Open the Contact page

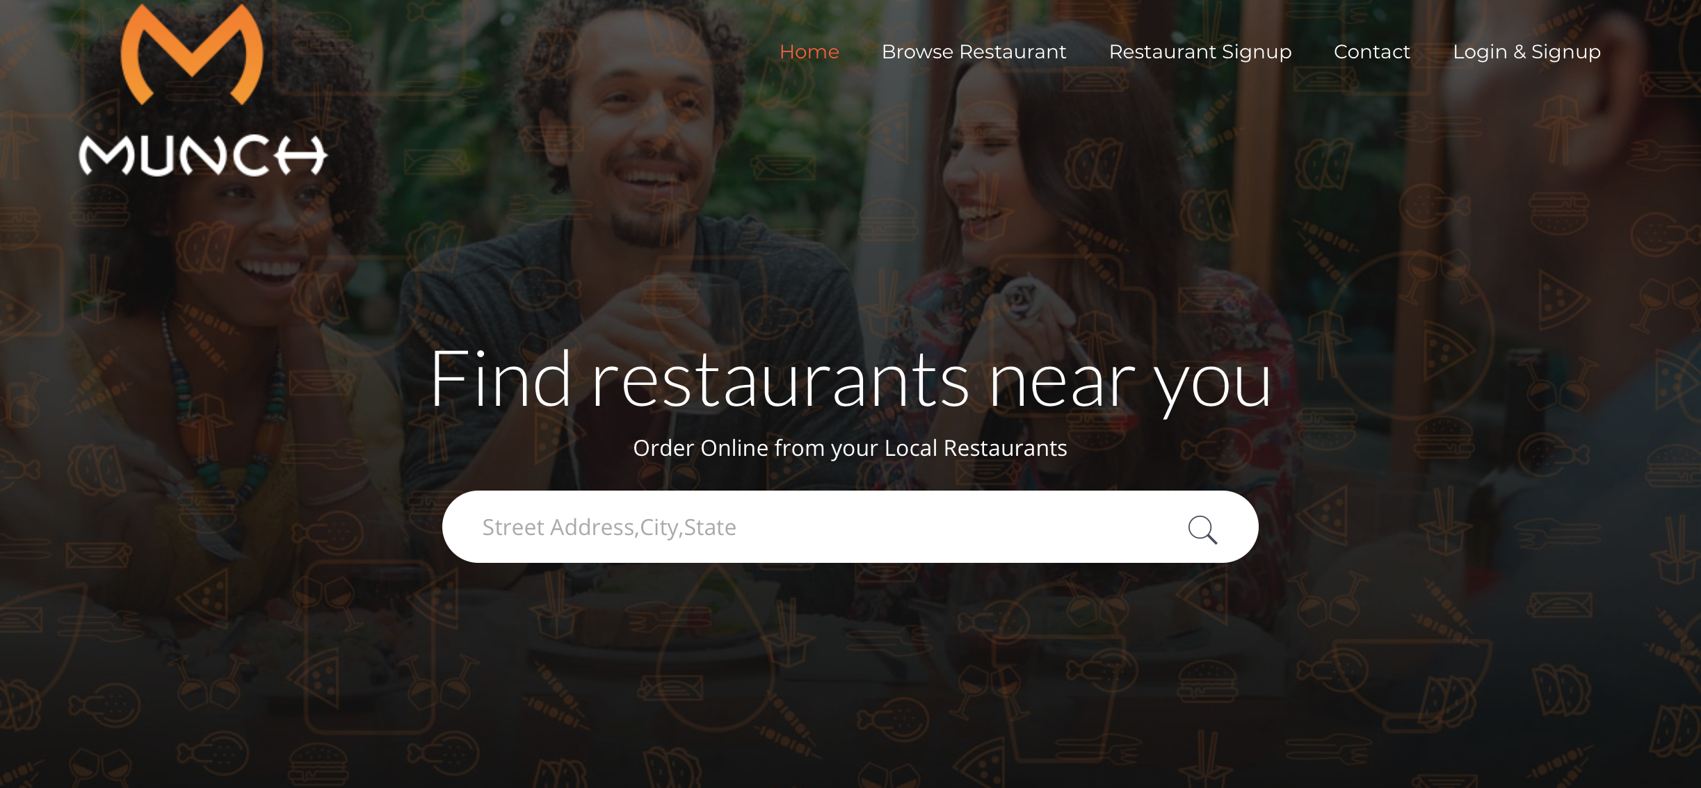(x=1372, y=52)
